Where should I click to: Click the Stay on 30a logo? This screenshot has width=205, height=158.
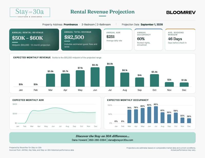click(30, 12)
